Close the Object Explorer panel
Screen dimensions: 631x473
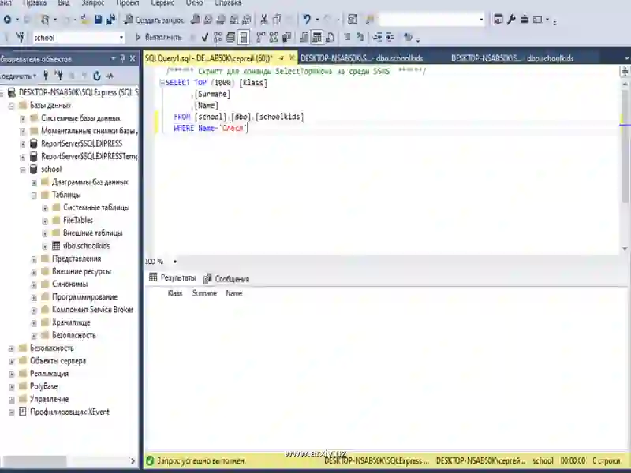133,58
